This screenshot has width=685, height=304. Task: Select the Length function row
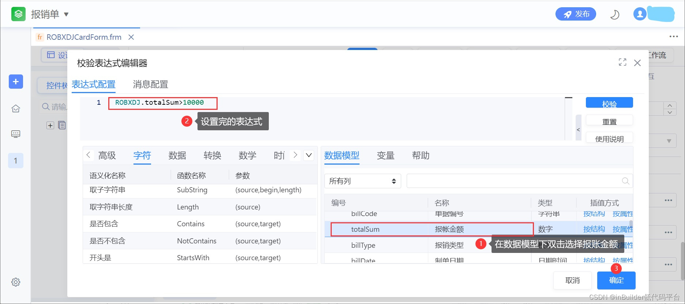200,207
